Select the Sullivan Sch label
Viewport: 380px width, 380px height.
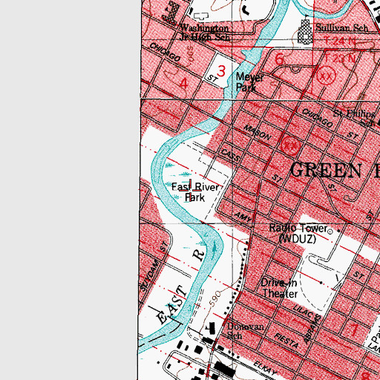click(342, 27)
